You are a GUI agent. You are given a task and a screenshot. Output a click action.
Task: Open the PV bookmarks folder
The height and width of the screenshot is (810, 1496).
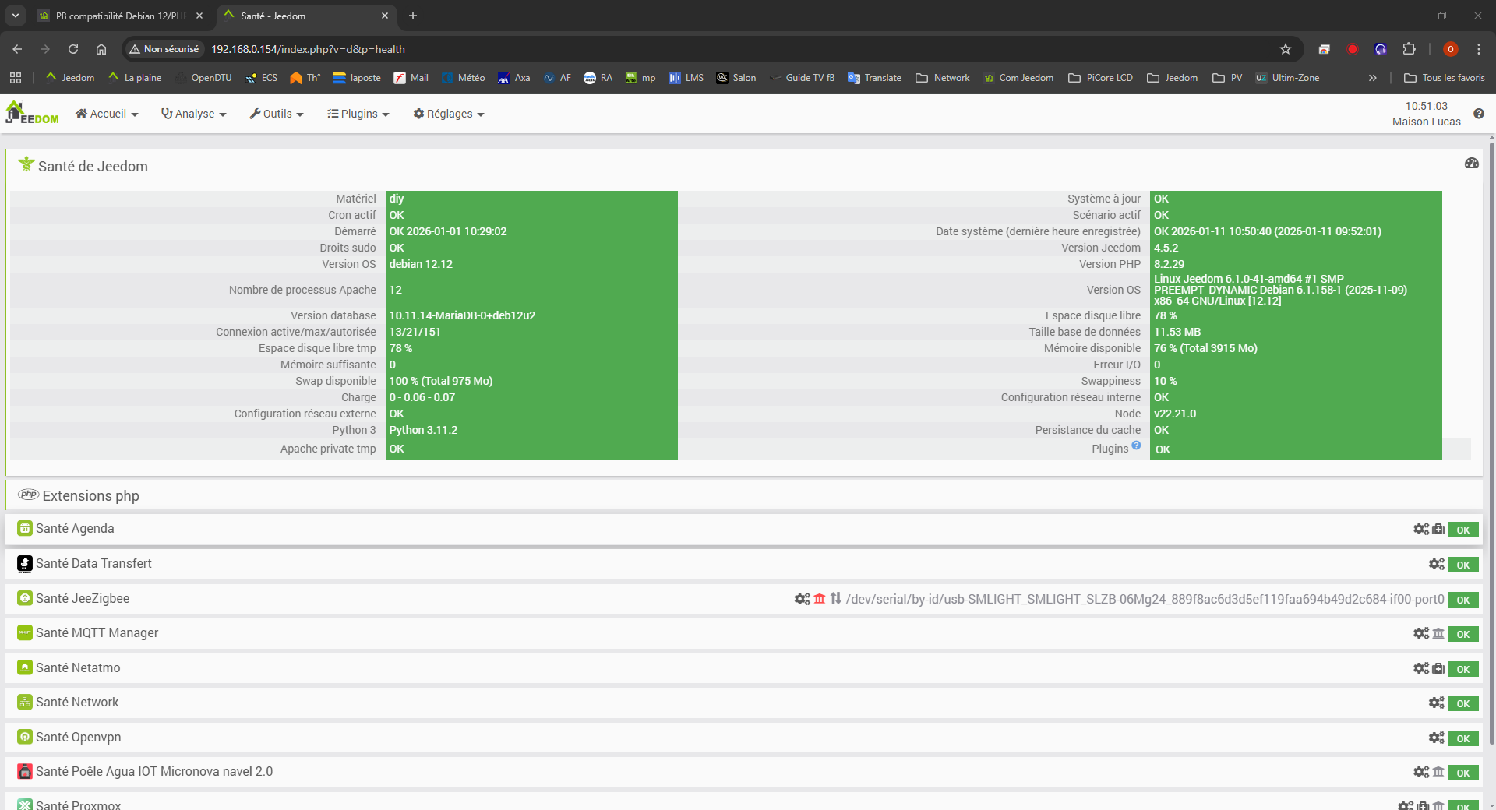1227,78
